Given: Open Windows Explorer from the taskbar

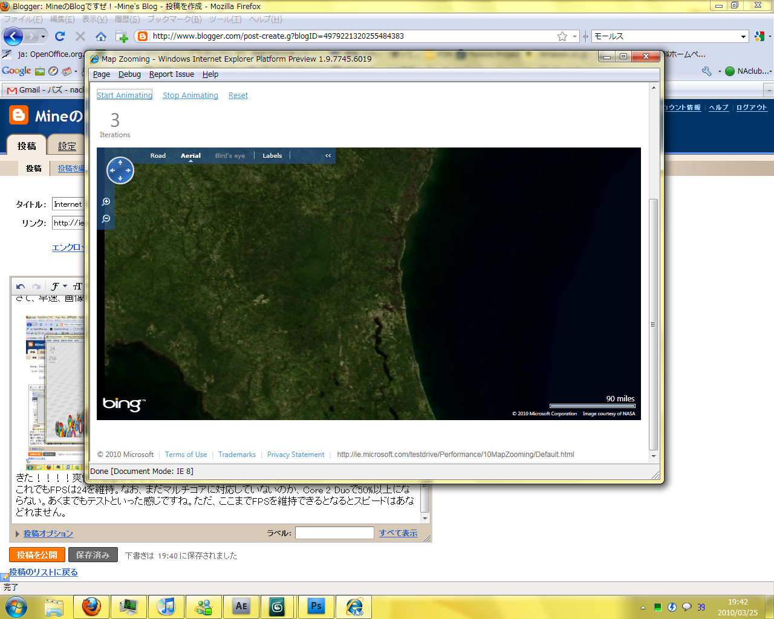Looking at the screenshot, I should click(54, 606).
